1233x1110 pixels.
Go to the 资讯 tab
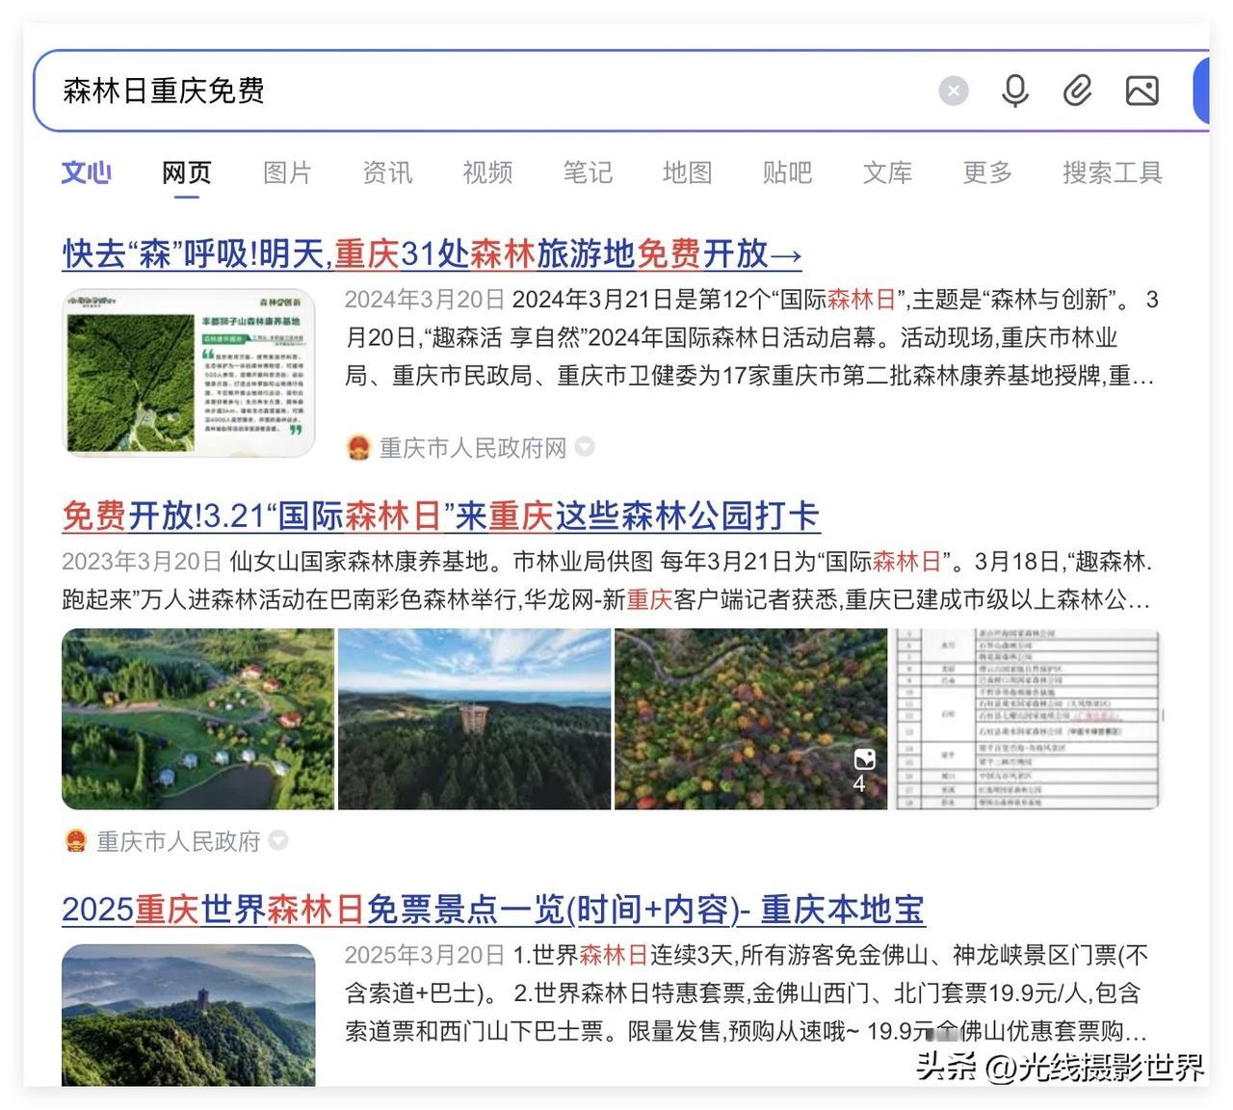click(x=387, y=172)
